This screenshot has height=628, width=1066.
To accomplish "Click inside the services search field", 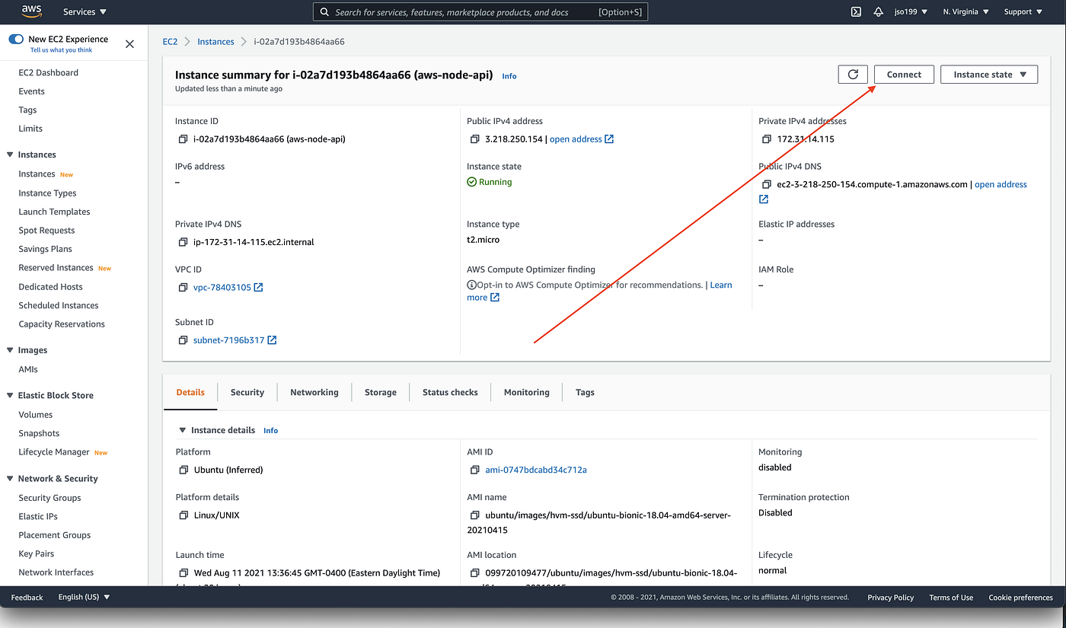I will point(480,11).
